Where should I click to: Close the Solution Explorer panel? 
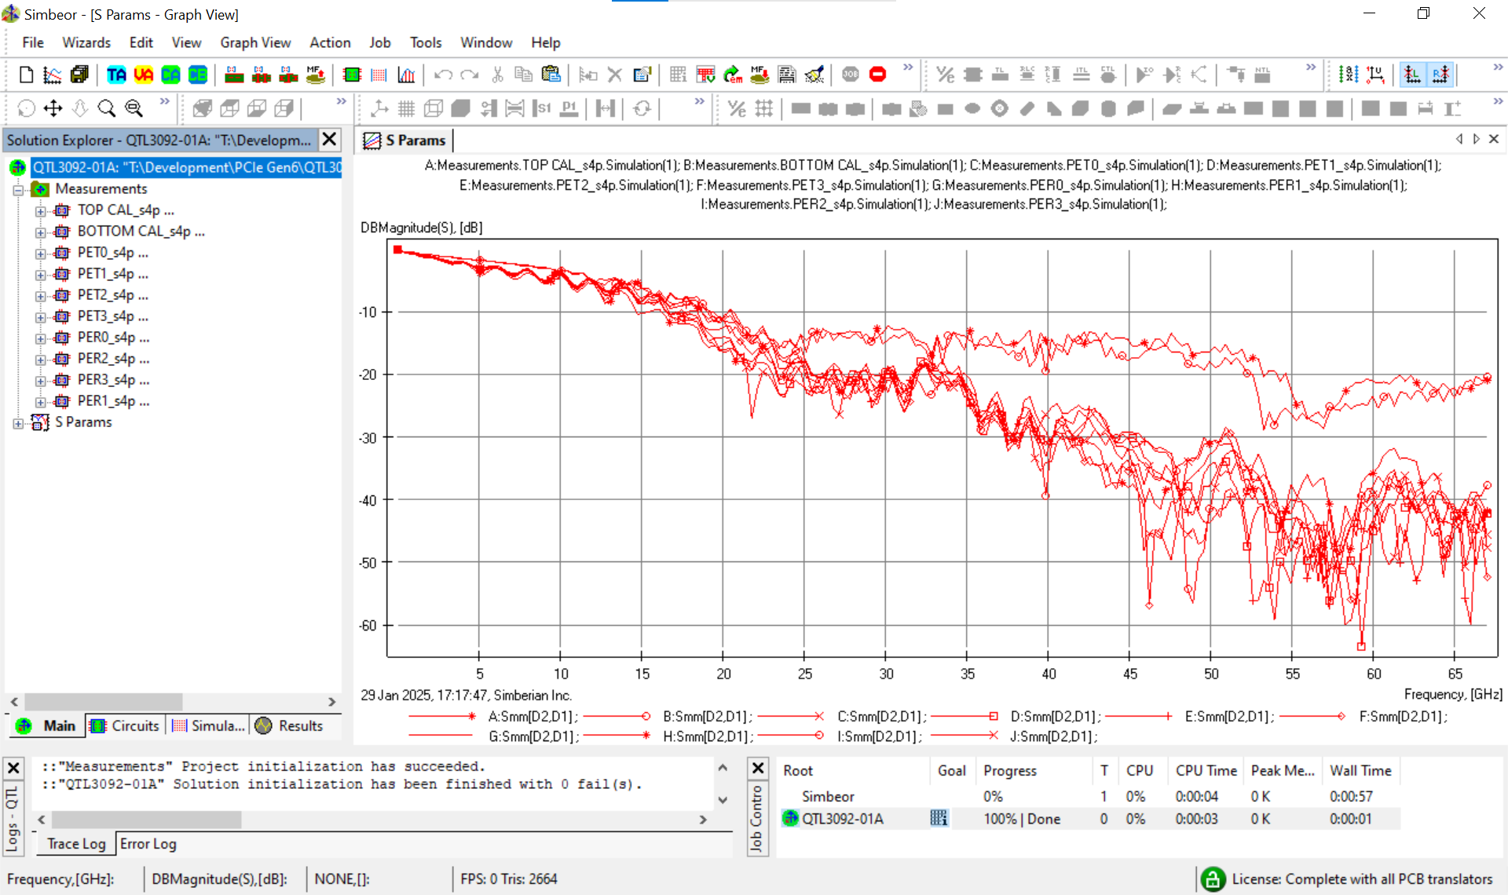(x=330, y=140)
